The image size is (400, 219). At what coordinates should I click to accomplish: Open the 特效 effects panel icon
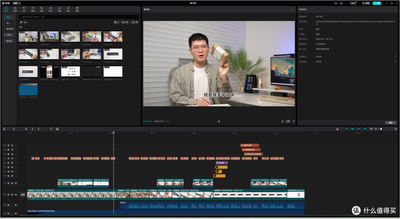(41, 9)
